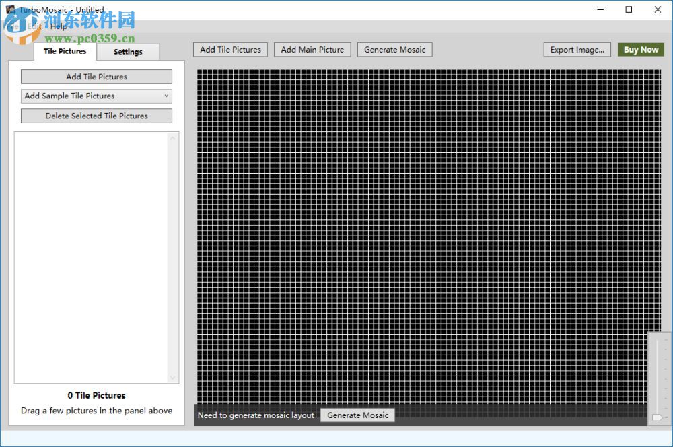Click 'Need to generate mosaic layout' message
This screenshot has height=447, width=673.
tap(256, 415)
